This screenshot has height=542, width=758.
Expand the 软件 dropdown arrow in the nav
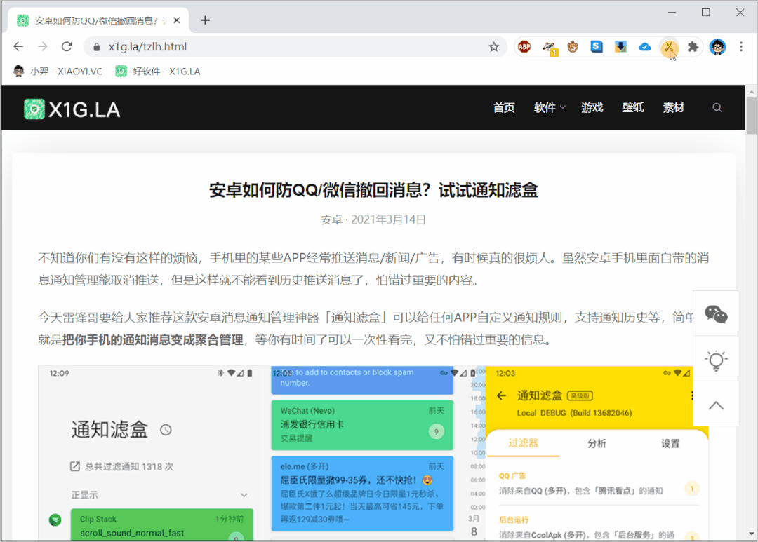pos(563,108)
